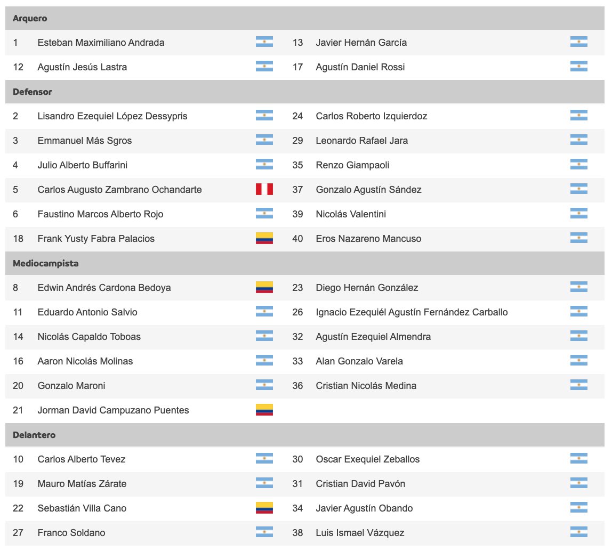Image resolution: width=612 pixels, height=552 pixels.
Task: Click Colombia flag beside Jorman Campuzano
Action: point(264,410)
